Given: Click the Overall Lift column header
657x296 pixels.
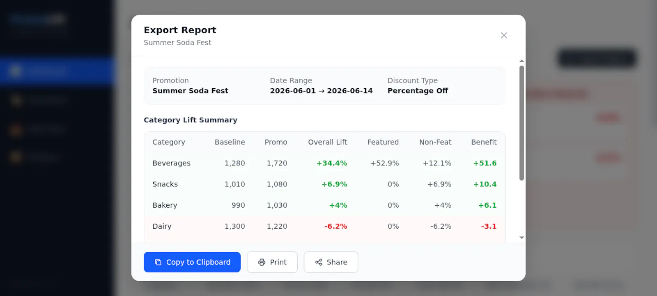Looking at the screenshot, I should click(x=327, y=142).
